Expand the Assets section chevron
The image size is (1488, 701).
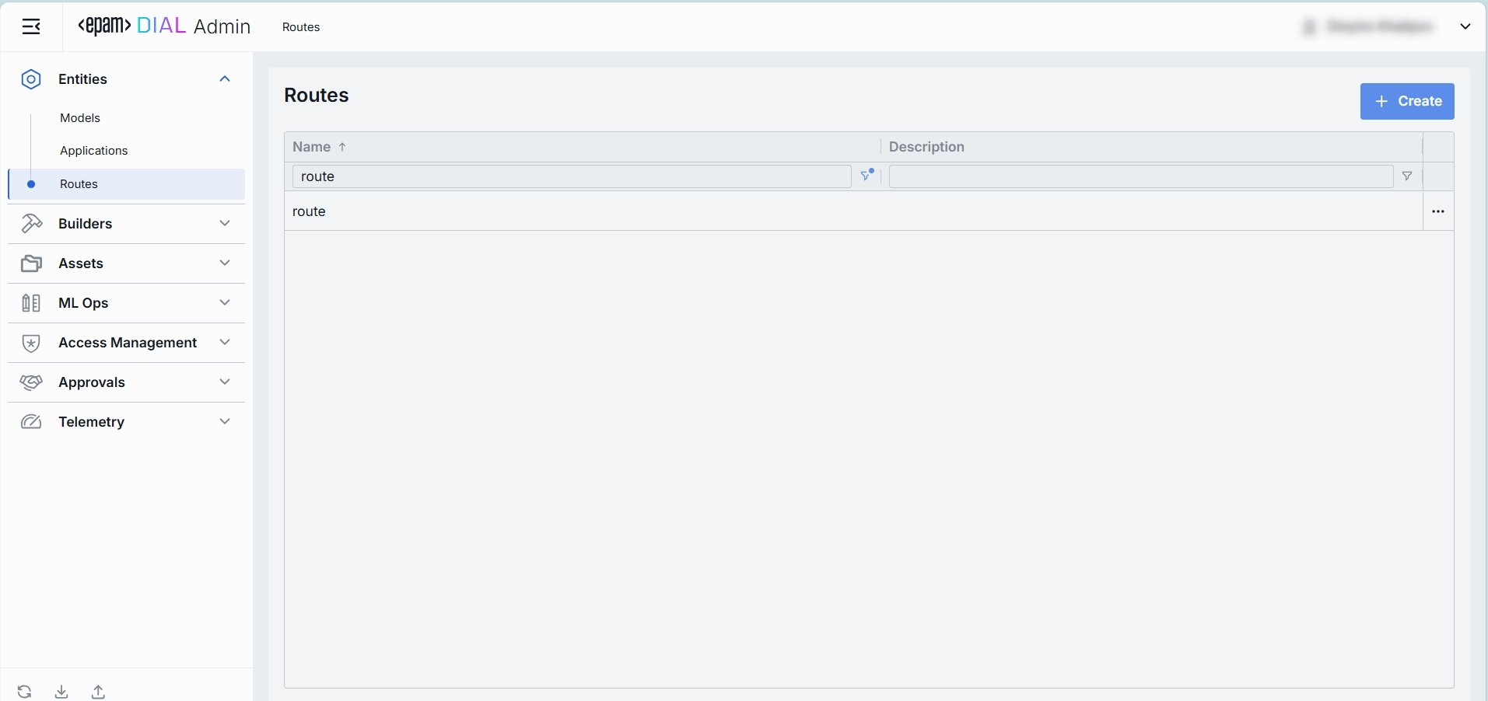(x=225, y=263)
